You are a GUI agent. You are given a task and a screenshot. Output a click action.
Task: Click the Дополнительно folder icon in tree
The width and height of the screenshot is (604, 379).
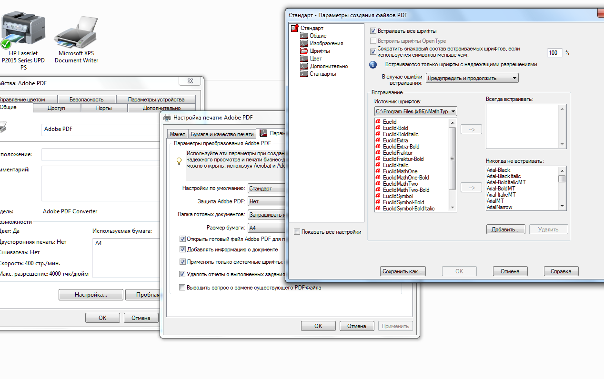pyautogui.click(x=304, y=66)
